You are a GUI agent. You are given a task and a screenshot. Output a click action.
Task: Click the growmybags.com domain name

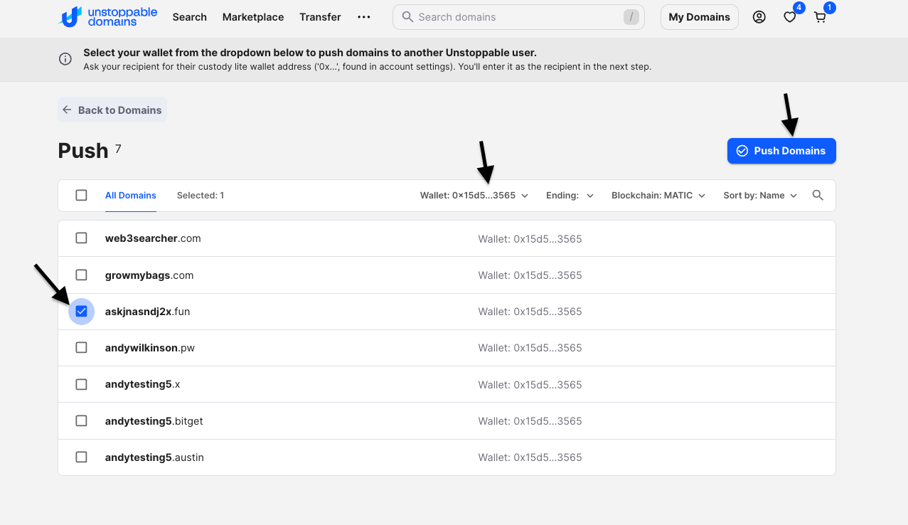[x=149, y=275]
